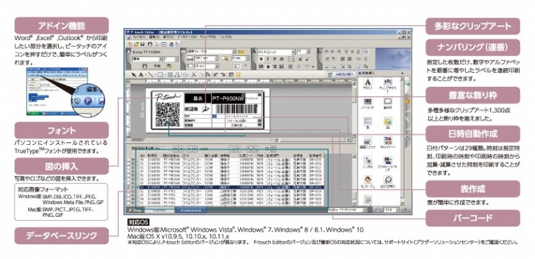Open the ヘルプ menu
This screenshot has width=535, height=259.
tap(226, 37)
